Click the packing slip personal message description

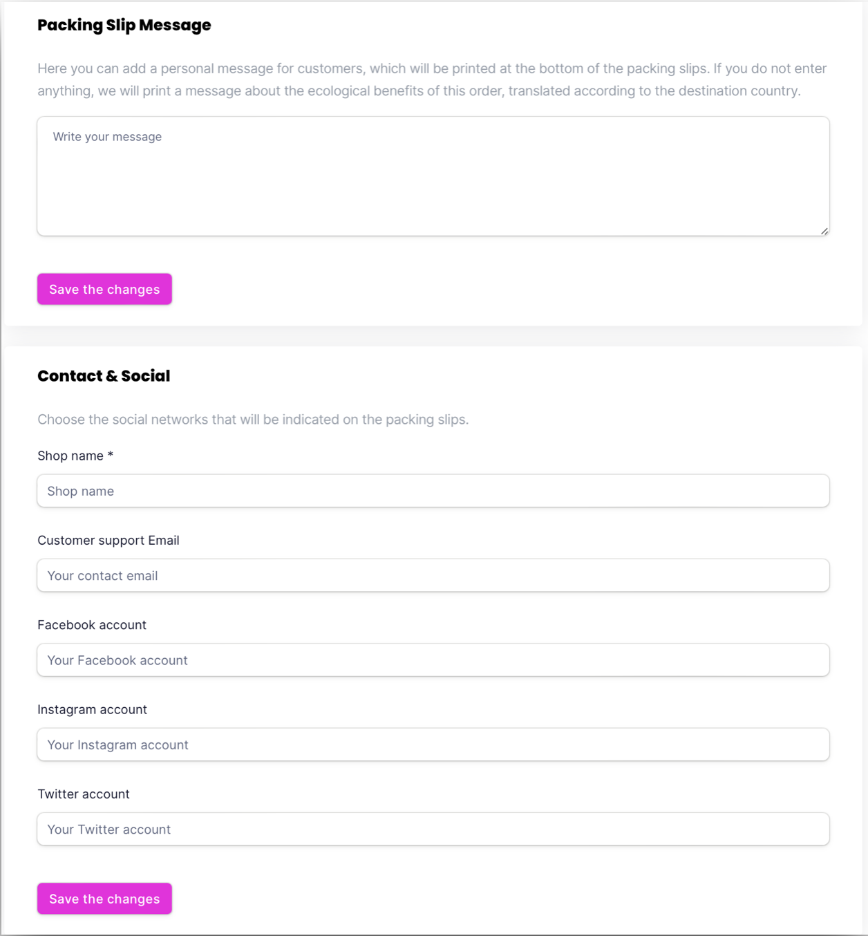(432, 79)
